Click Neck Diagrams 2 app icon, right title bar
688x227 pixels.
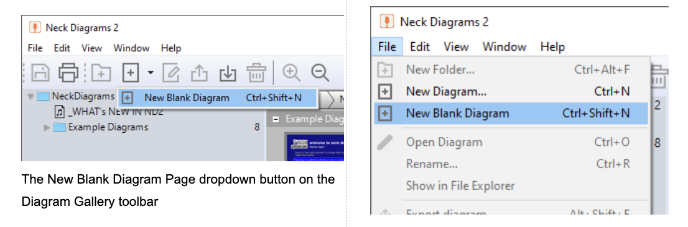[x=386, y=21]
